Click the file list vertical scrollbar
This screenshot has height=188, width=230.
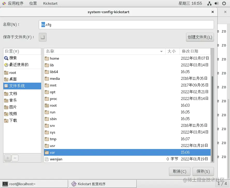click(212, 119)
